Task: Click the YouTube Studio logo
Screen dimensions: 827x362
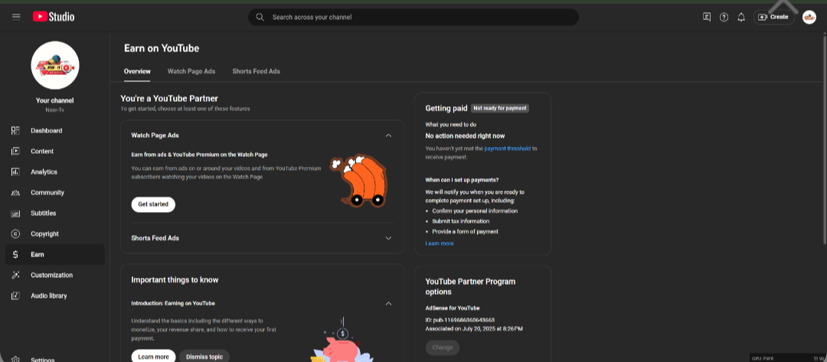Action: pos(54,17)
